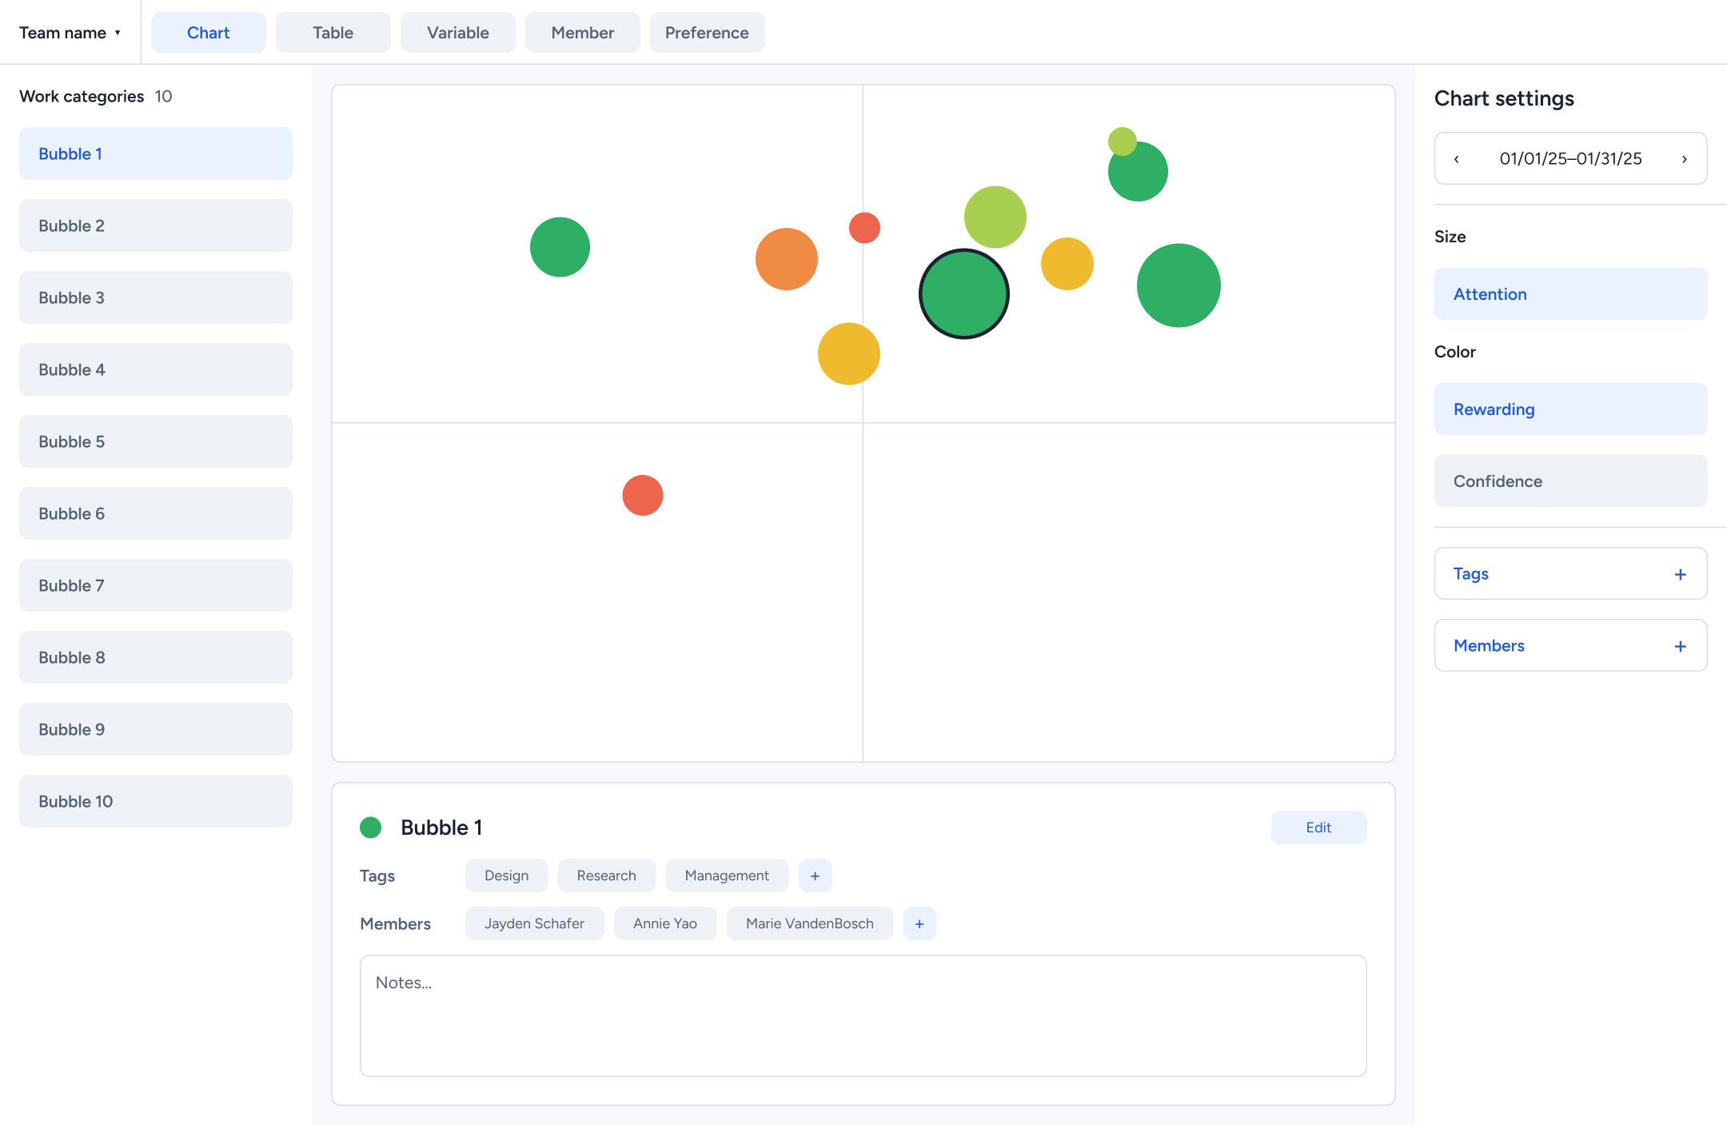Go to next date range arrow
Screen dimensions: 1727x1125
[x=1685, y=159]
